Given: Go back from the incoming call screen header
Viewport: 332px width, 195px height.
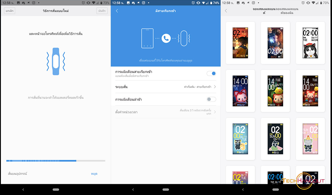Looking at the screenshot, I should [117, 11].
